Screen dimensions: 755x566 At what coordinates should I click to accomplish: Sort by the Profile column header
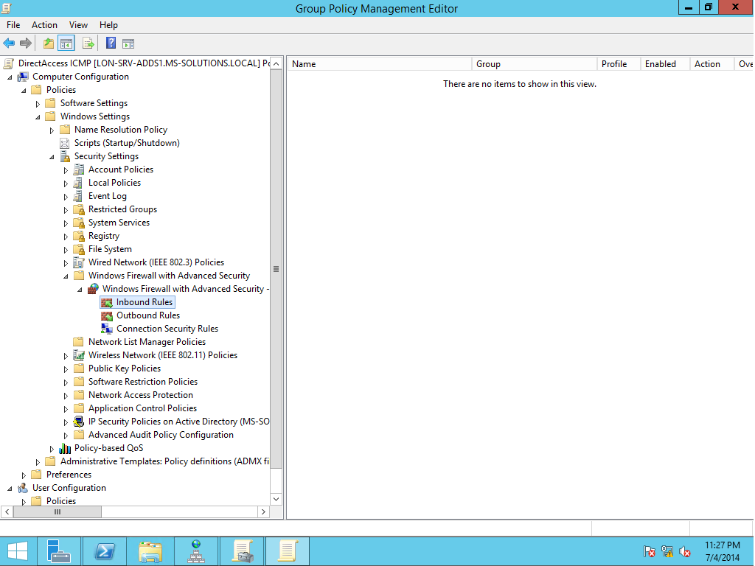619,64
